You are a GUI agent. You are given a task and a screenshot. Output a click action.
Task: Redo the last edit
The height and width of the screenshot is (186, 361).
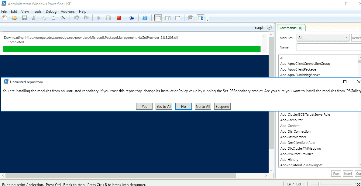86,18
